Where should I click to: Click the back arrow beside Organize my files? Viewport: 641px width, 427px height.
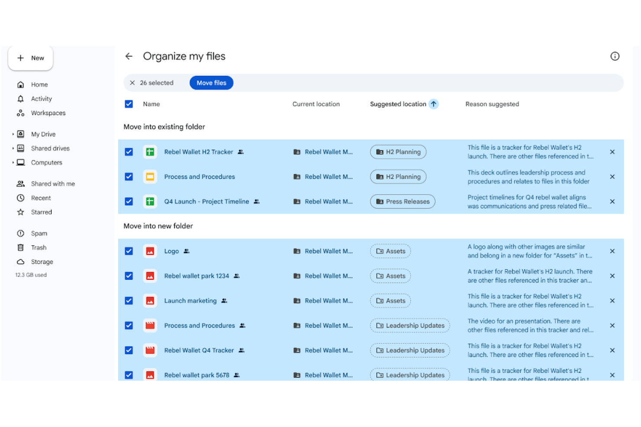coord(129,56)
